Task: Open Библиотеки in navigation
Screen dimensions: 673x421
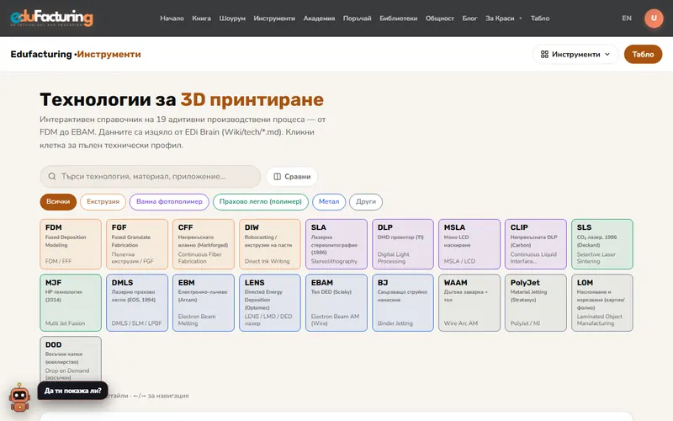Action: pyautogui.click(x=398, y=19)
